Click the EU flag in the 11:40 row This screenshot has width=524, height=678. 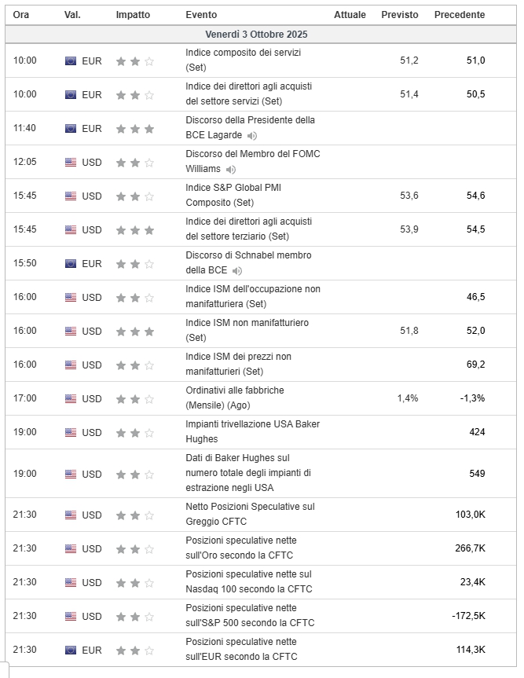(x=71, y=128)
